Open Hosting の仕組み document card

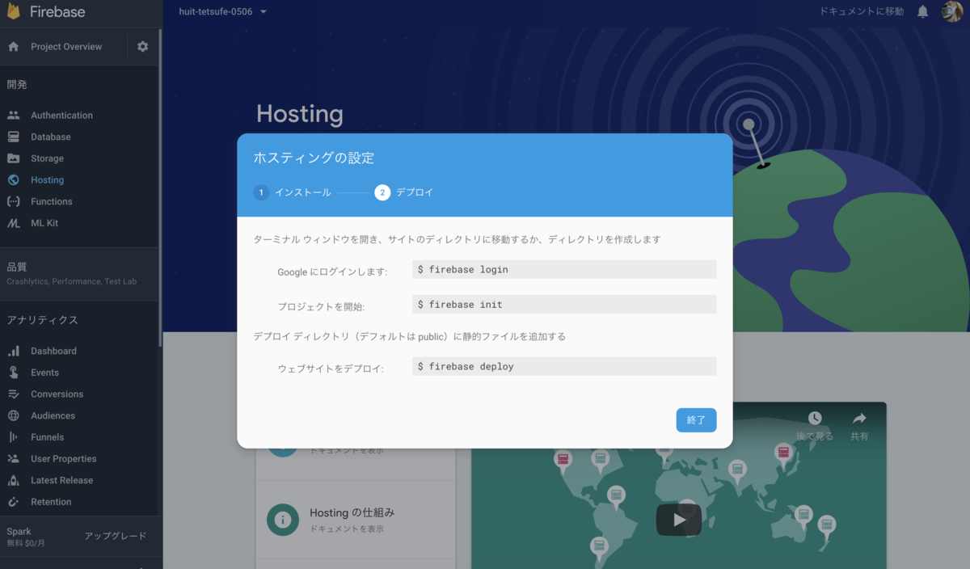click(356, 520)
